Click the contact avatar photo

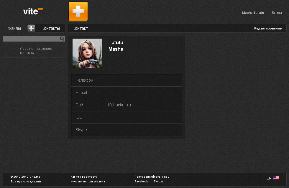coord(87,53)
